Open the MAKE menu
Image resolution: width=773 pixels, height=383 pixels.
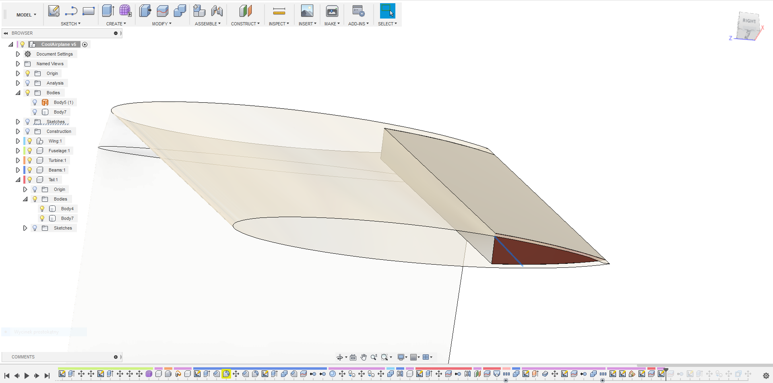(x=332, y=24)
